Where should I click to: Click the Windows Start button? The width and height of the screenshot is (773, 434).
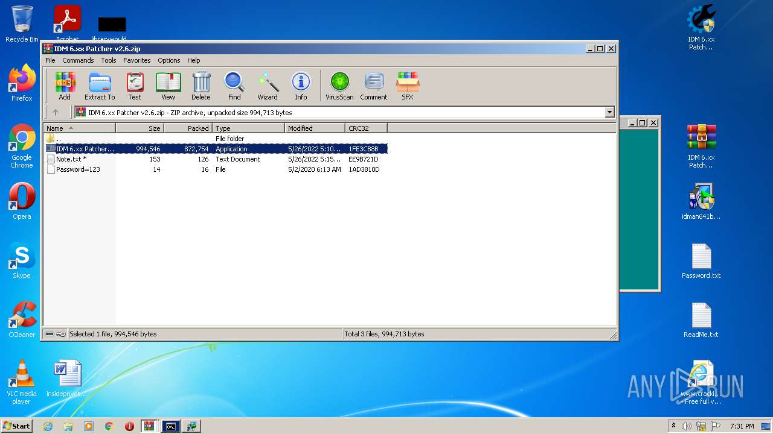click(x=17, y=426)
